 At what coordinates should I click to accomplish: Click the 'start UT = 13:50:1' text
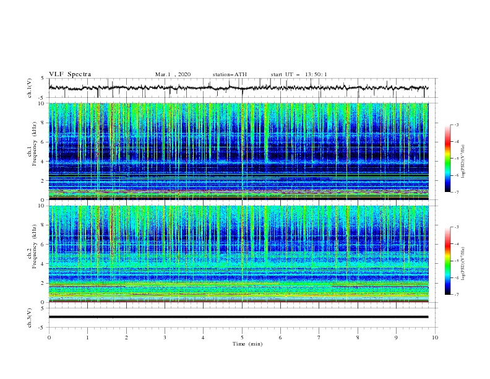299,74
